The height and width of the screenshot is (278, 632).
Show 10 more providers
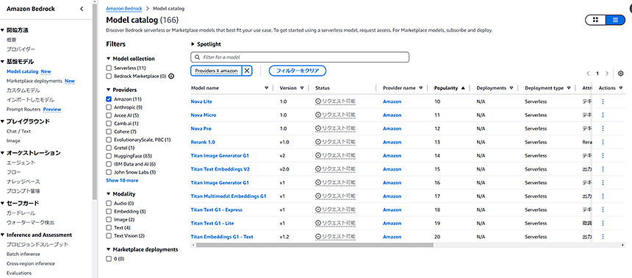coord(122,180)
